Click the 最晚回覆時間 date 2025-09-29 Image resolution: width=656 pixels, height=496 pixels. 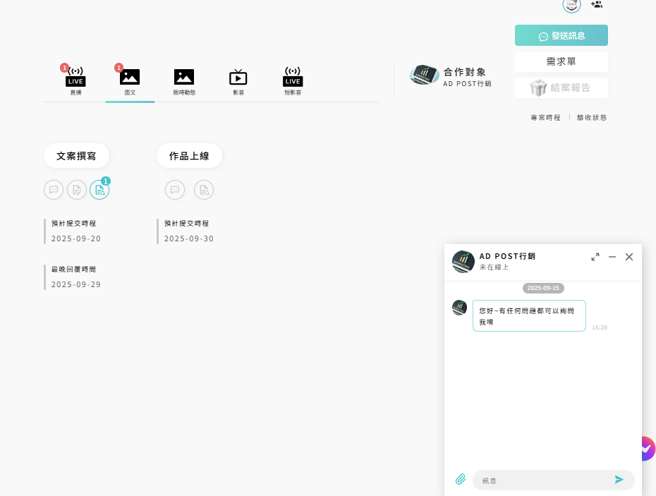(75, 284)
